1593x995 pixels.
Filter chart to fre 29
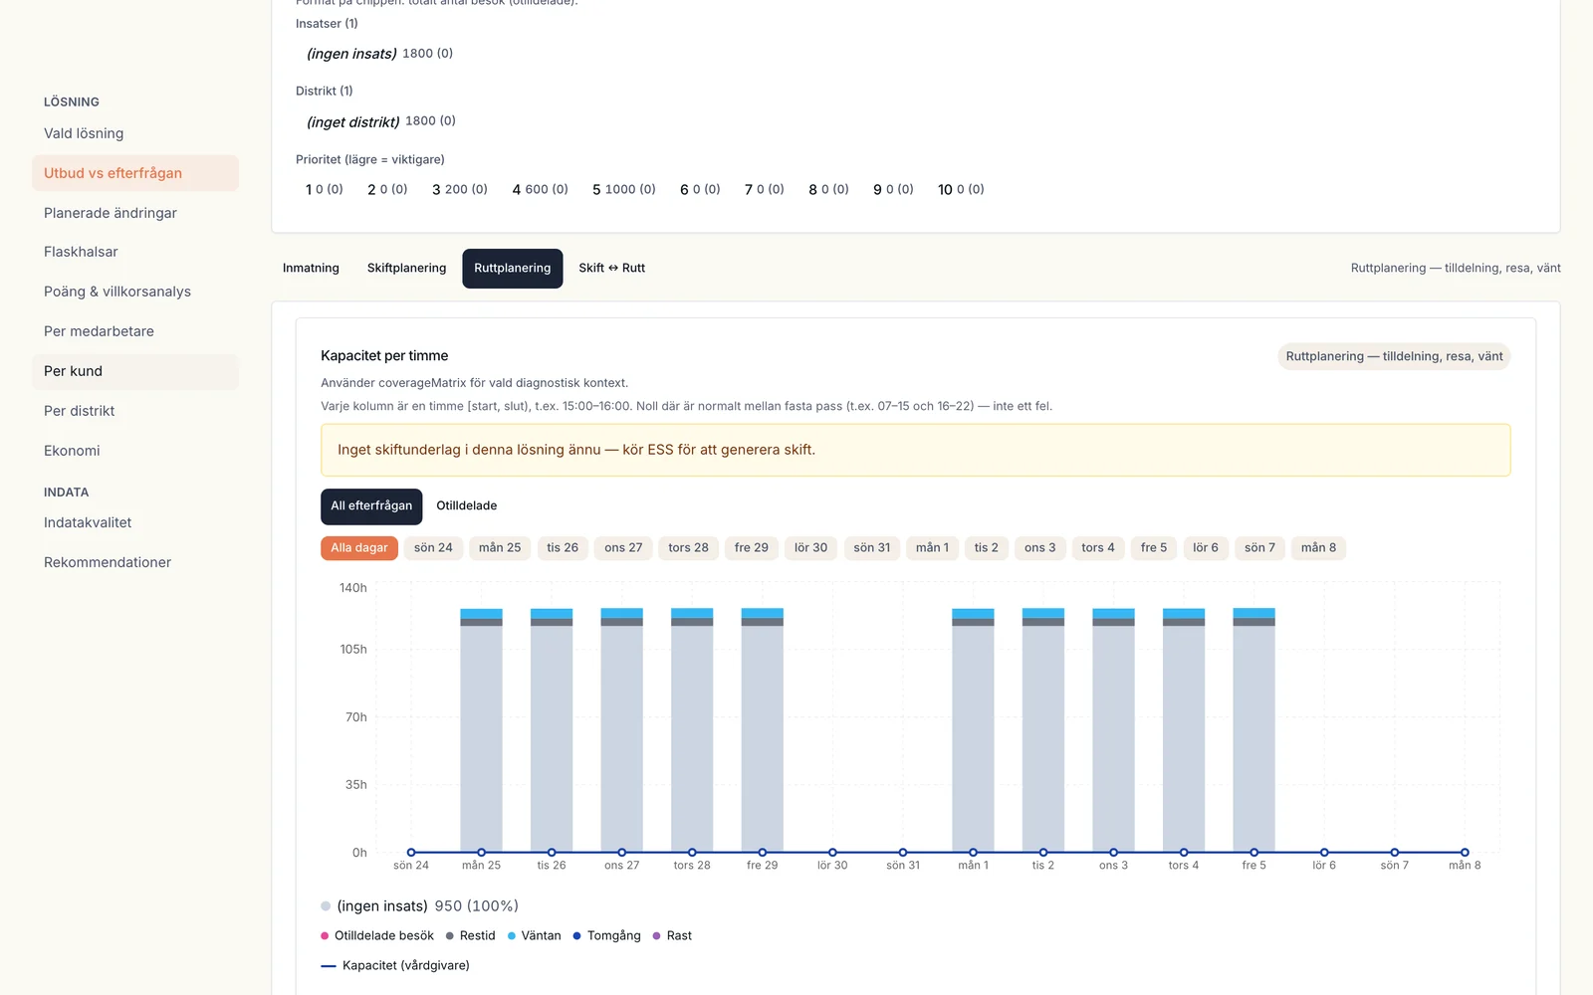752,548
